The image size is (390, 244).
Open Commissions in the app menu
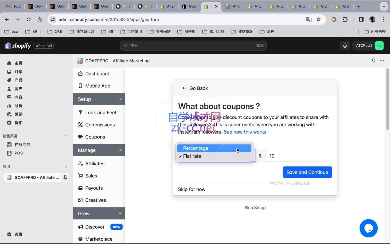tap(100, 125)
